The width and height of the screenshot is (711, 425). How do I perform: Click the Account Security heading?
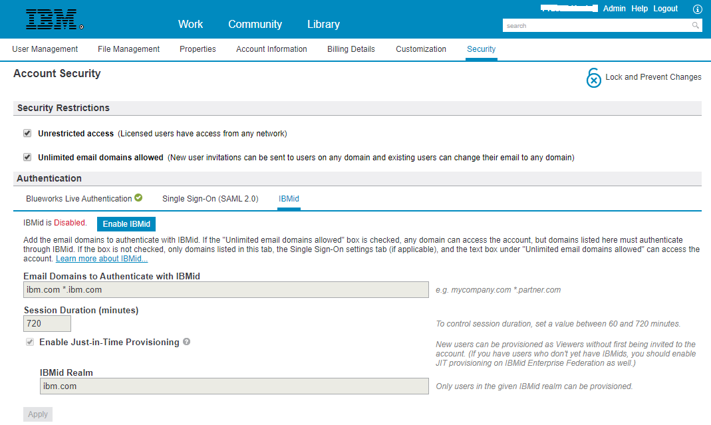pos(57,73)
